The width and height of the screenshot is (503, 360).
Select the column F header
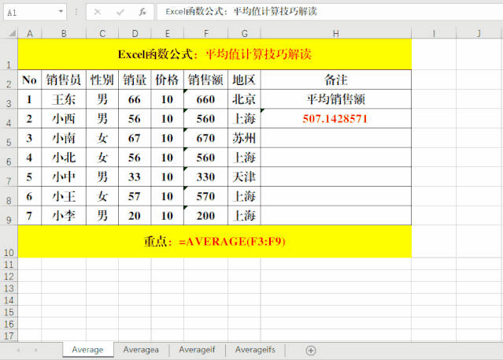pos(205,33)
